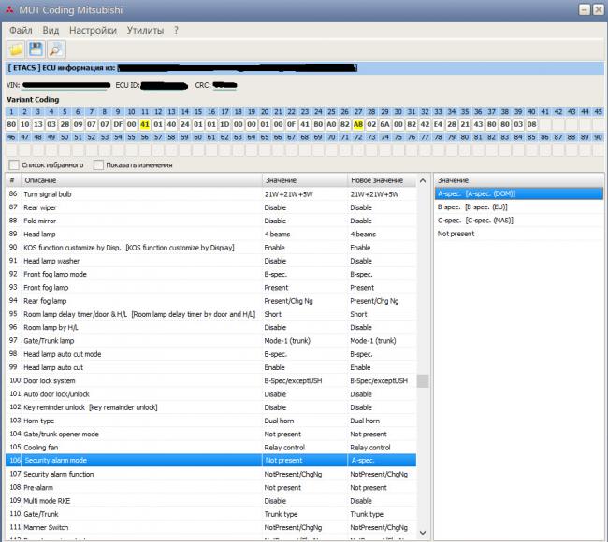Click the save diskette toolbar icon

point(36,49)
